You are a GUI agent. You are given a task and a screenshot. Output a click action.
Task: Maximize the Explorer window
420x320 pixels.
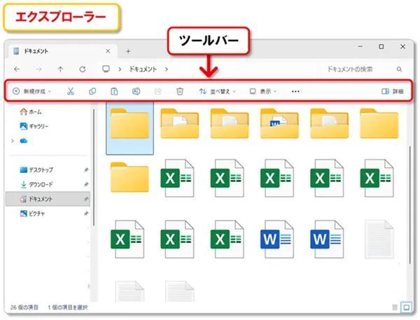(381, 47)
